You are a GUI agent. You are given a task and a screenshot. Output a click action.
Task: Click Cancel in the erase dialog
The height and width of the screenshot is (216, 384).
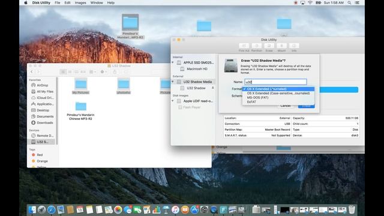[286, 106]
